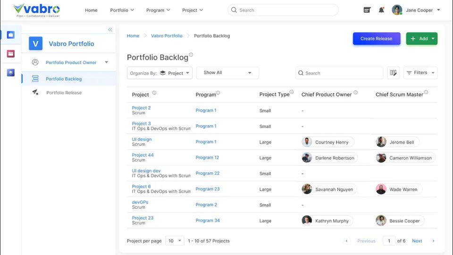Image resolution: width=453 pixels, height=255 pixels.
Task: Open the Filters button
Action: (x=420, y=73)
